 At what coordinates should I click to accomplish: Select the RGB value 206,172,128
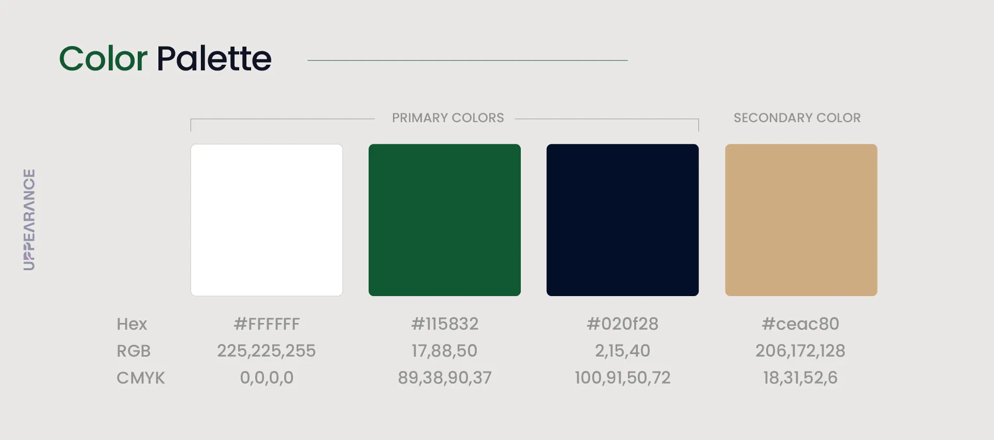click(x=800, y=351)
